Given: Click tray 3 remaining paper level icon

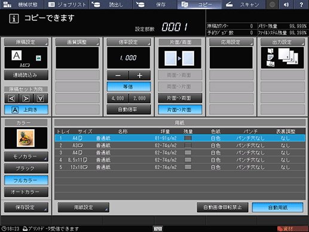Looking at the screenshot, I should click(188, 152).
